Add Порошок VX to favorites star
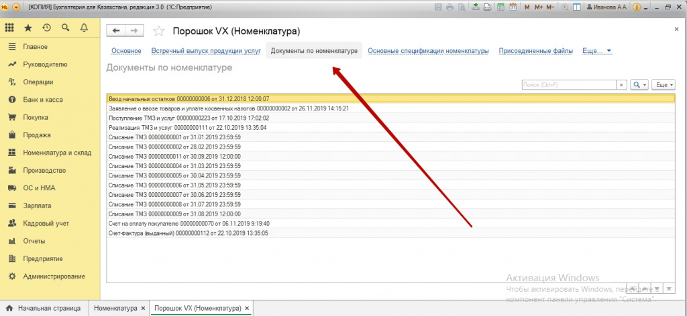This screenshot has height=316, width=687. coord(158,31)
